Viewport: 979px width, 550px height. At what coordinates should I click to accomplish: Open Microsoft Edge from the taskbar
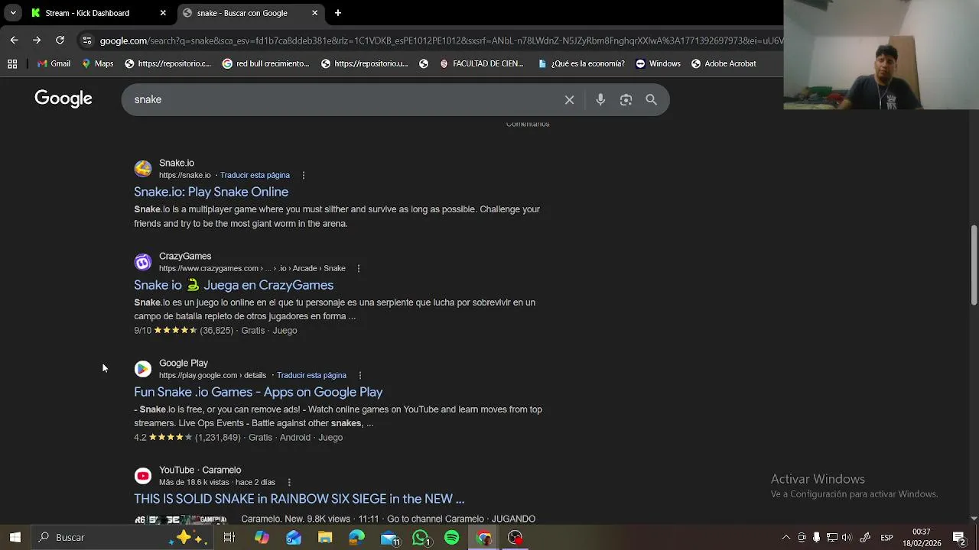click(x=357, y=537)
